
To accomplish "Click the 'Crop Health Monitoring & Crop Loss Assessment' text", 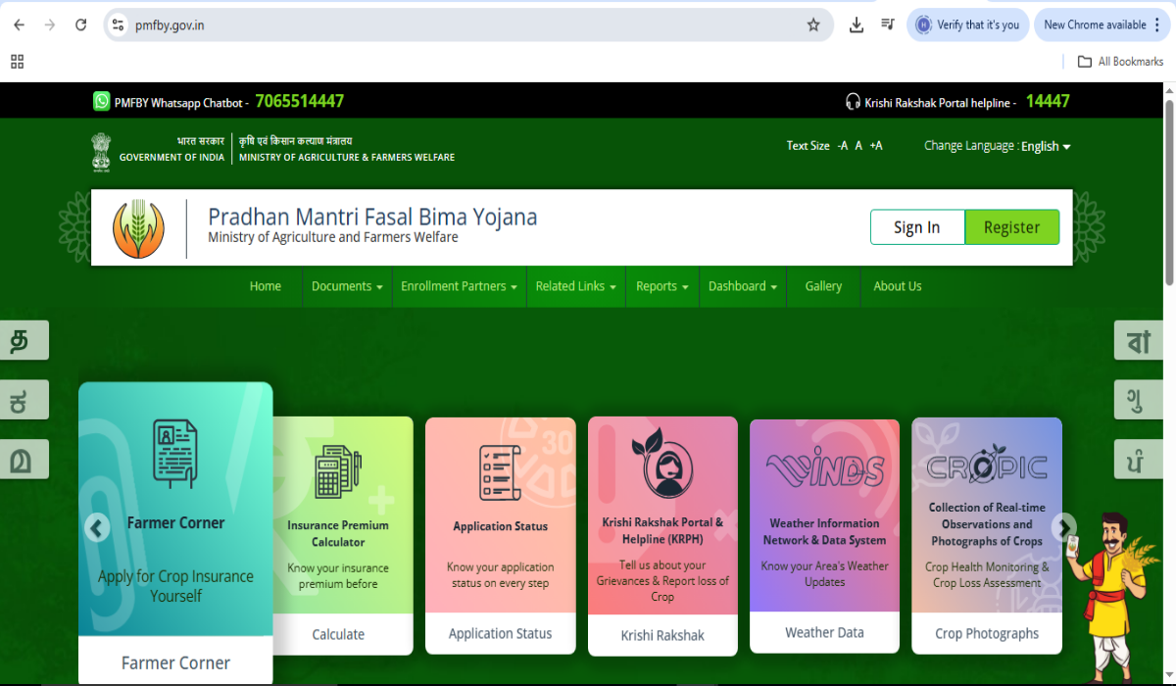I will click(x=987, y=574).
